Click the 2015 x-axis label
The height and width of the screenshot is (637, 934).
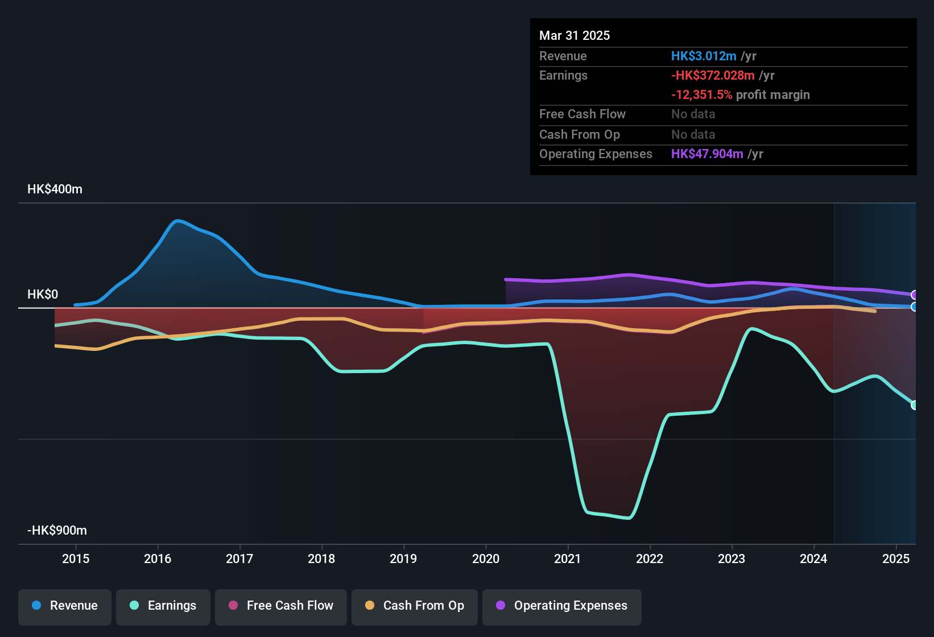click(76, 559)
